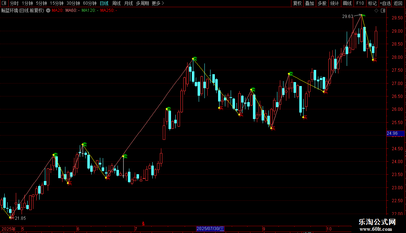Click the 买 marker at the 21.85 low
This screenshot has width=406, height=233.
11,218
